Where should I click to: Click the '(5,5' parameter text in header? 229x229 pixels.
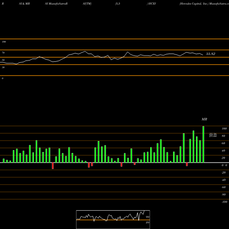point(118,4)
